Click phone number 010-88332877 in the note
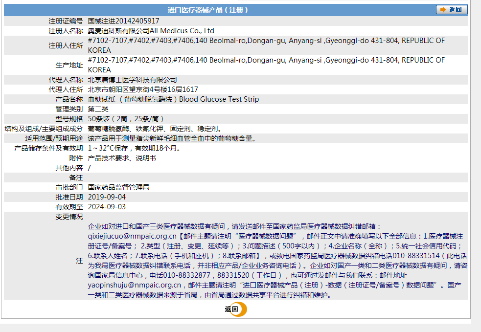 [186, 275]
